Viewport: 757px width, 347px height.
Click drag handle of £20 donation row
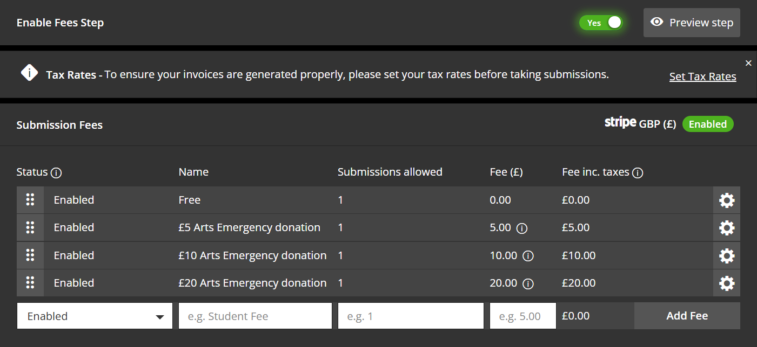coord(30,283)
